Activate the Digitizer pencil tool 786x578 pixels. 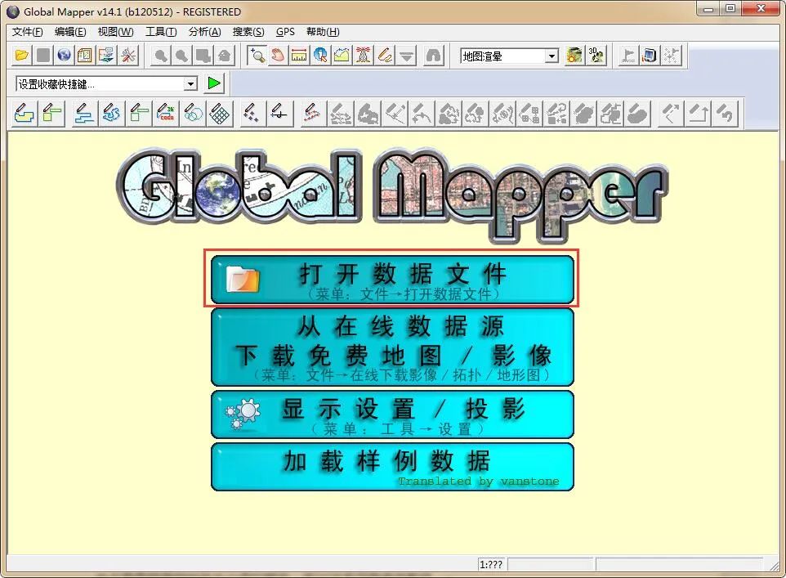(x=382, y=55)
